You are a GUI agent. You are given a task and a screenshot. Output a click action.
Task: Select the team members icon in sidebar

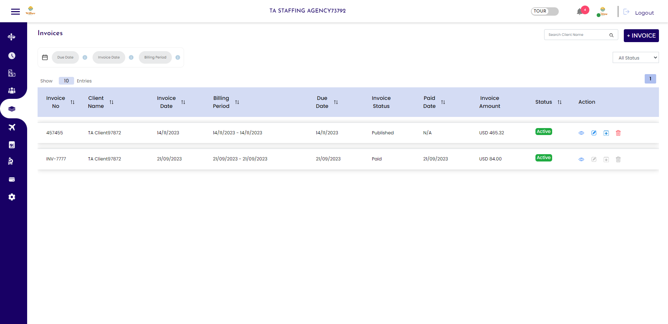pyautogui.click(x=12, y=90)
